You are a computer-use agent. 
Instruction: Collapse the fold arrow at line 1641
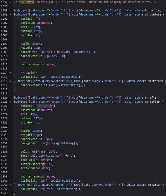pyautogui.click(x=10, y=185)
